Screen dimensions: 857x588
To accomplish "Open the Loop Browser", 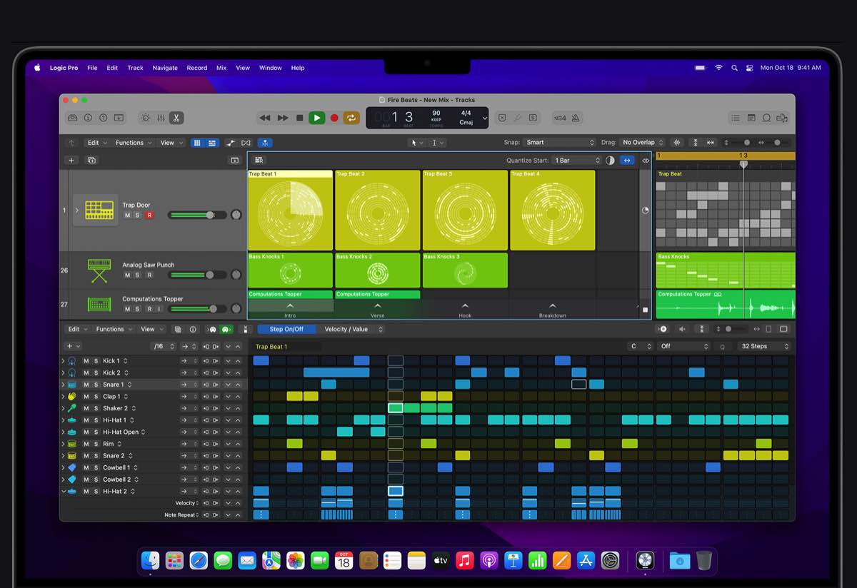I will (x=766, y=118).
